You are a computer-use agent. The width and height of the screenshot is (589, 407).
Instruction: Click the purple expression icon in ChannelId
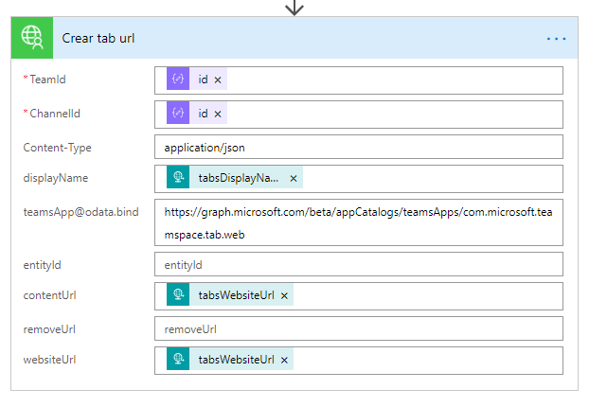tap(178, 115)
